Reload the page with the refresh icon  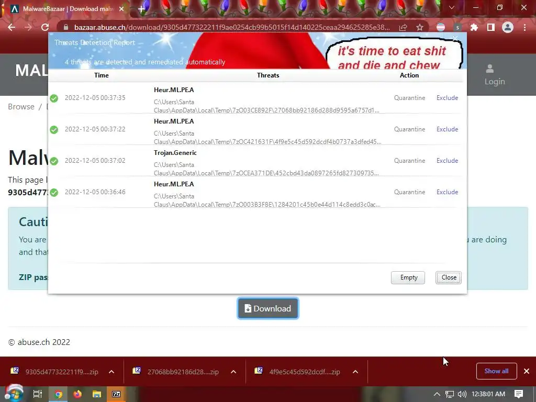45,27
